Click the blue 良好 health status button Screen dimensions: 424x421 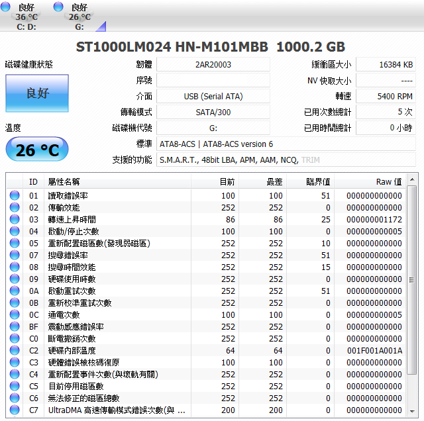37,93
